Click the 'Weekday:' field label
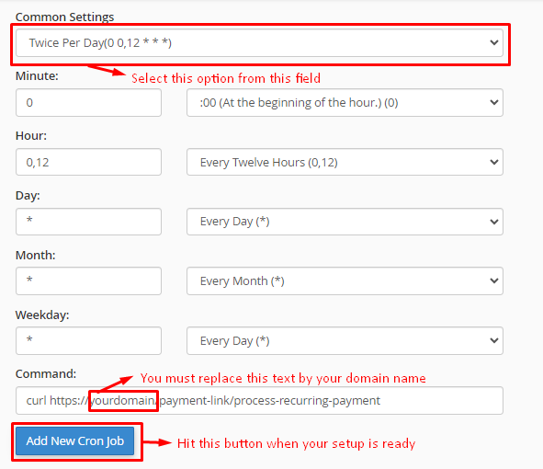This screenshot has width=543, height=469. click(42, 315)
